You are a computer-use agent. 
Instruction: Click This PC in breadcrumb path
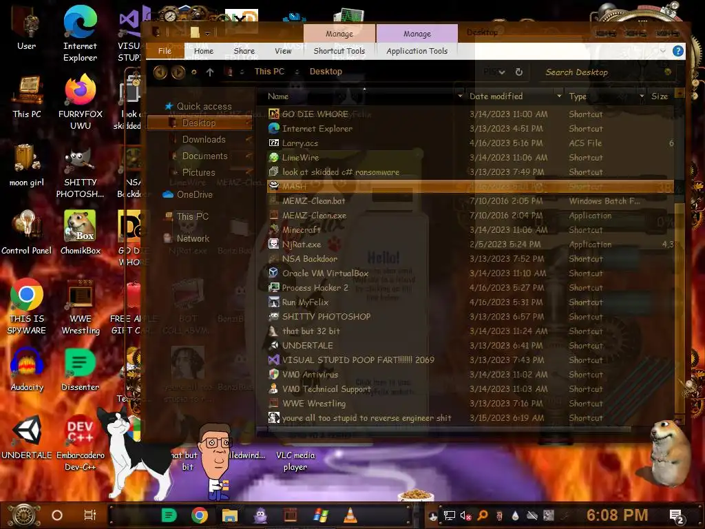(x=269, y=72)
